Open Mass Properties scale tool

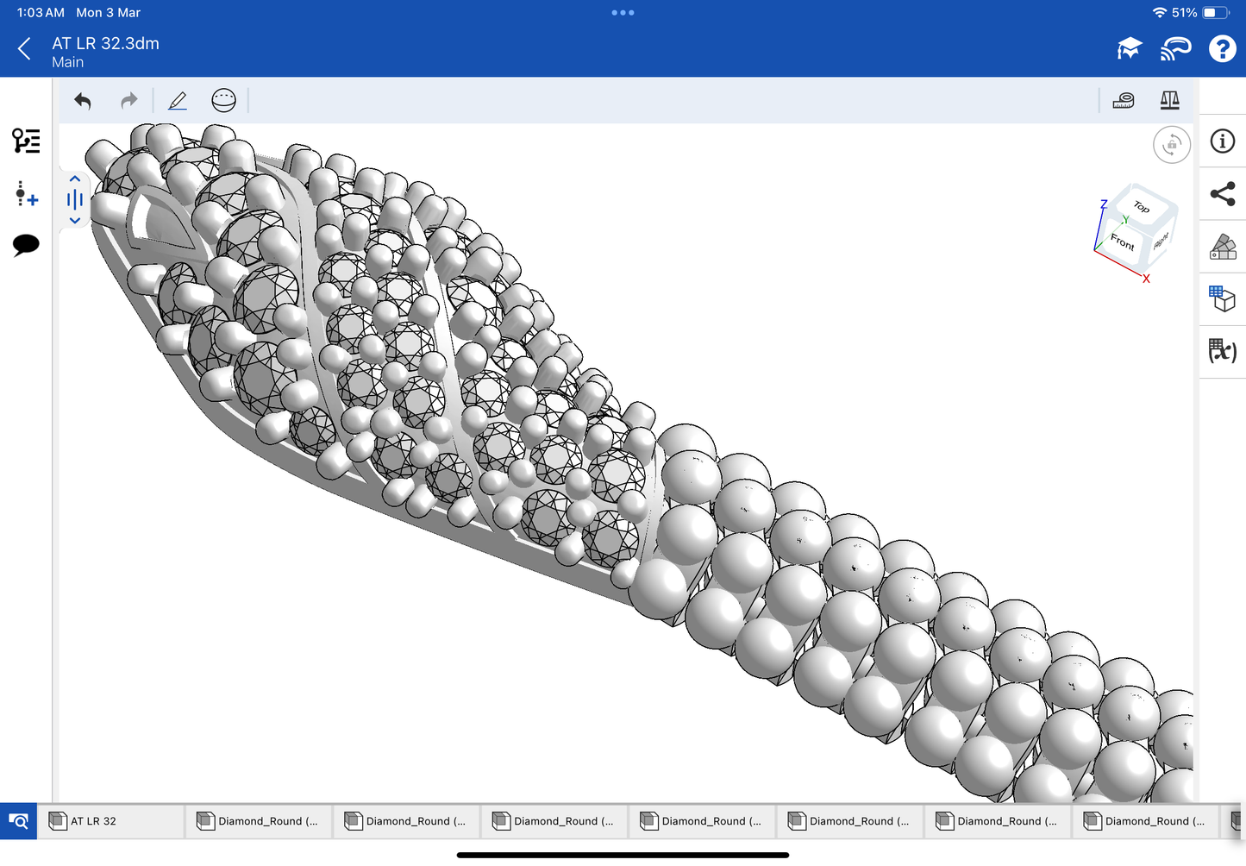(x=1169, y=101)
